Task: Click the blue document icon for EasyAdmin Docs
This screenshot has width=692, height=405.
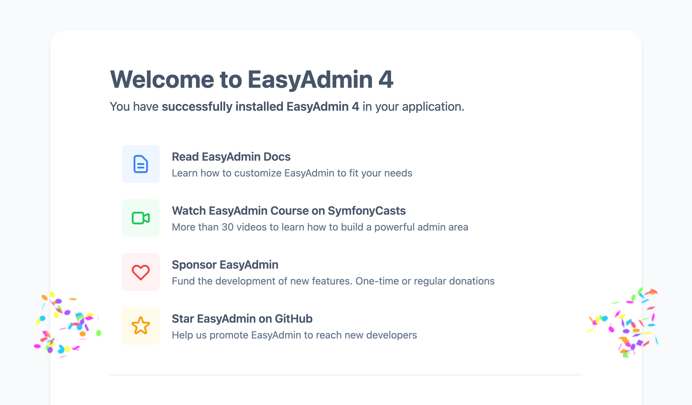Action: 140,164
